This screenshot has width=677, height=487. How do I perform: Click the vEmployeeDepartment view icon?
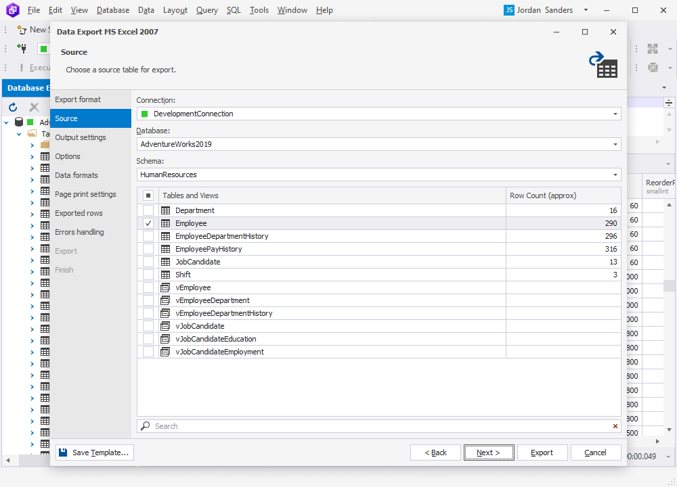pyautogui.click(x=165, y=300)
